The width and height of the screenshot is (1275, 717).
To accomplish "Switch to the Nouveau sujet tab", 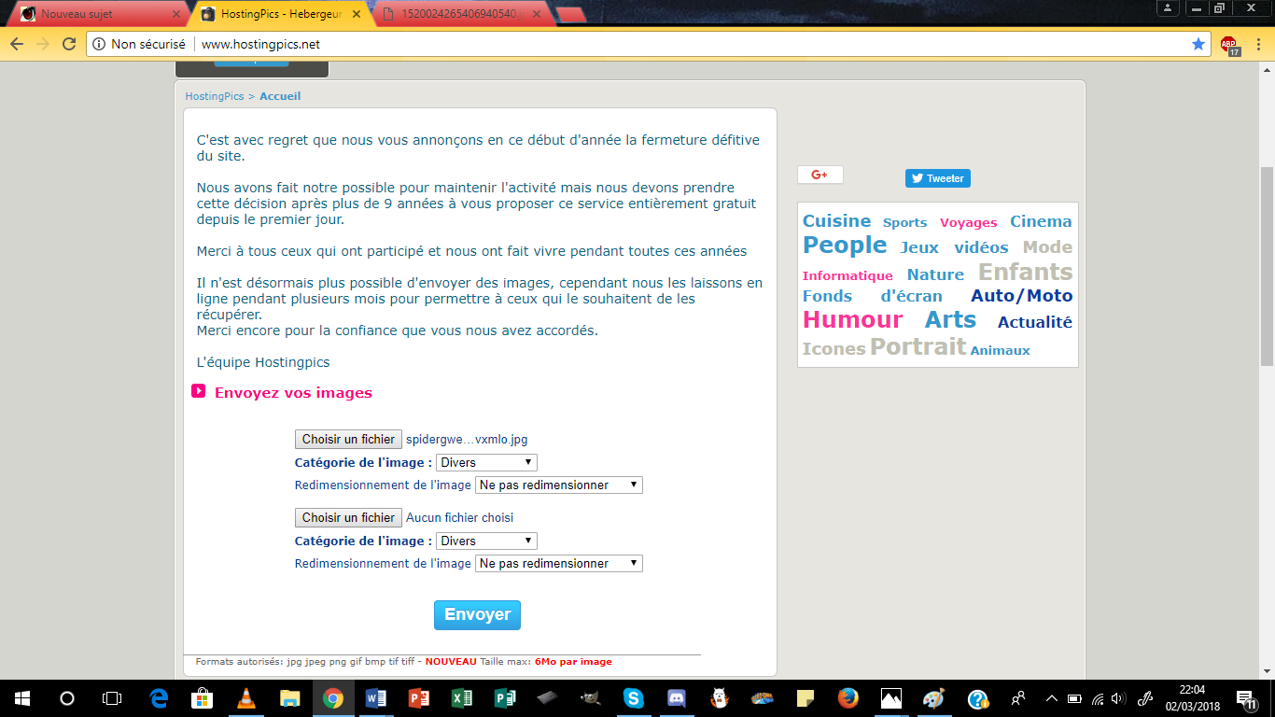I will (93, 14).
